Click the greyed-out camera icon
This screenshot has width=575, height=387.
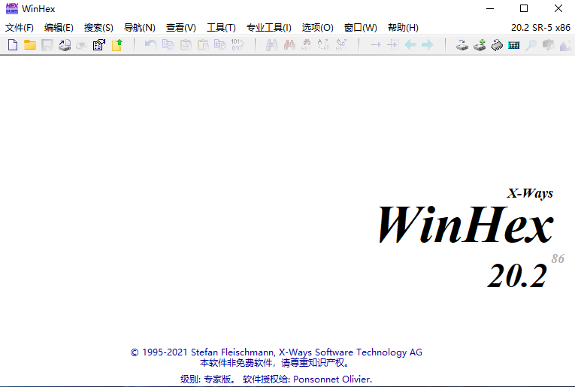coord(548,44)
